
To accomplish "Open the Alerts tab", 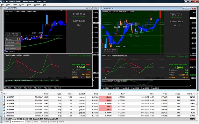I will click(x=36, y=121).
